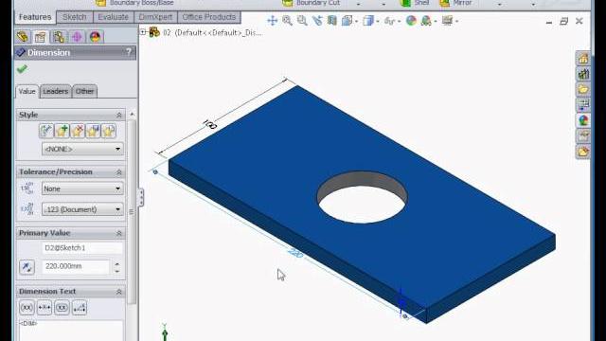
Task: Click the Zoom to Fit icon
Action: (x=287, y=21)
